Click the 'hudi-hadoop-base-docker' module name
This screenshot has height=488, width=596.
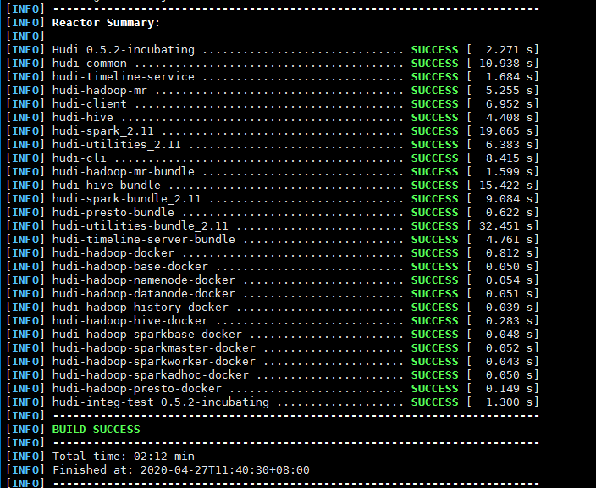pos(130,267)
